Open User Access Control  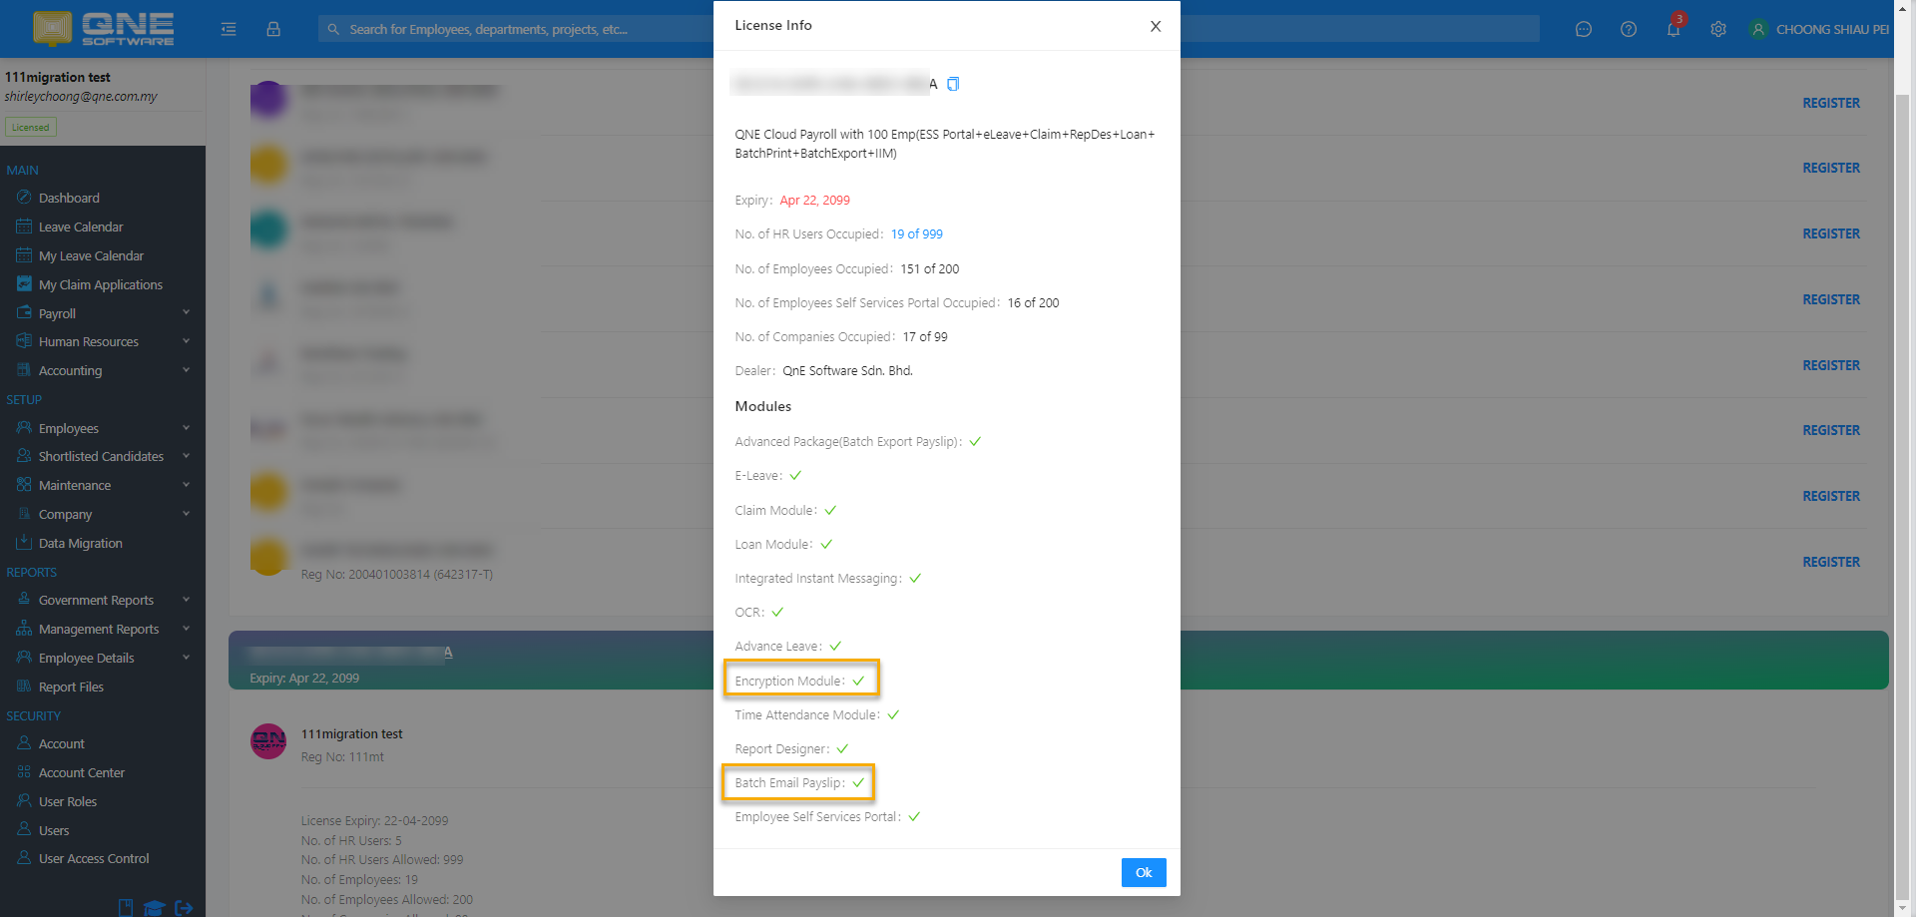(x=94, y=858)
